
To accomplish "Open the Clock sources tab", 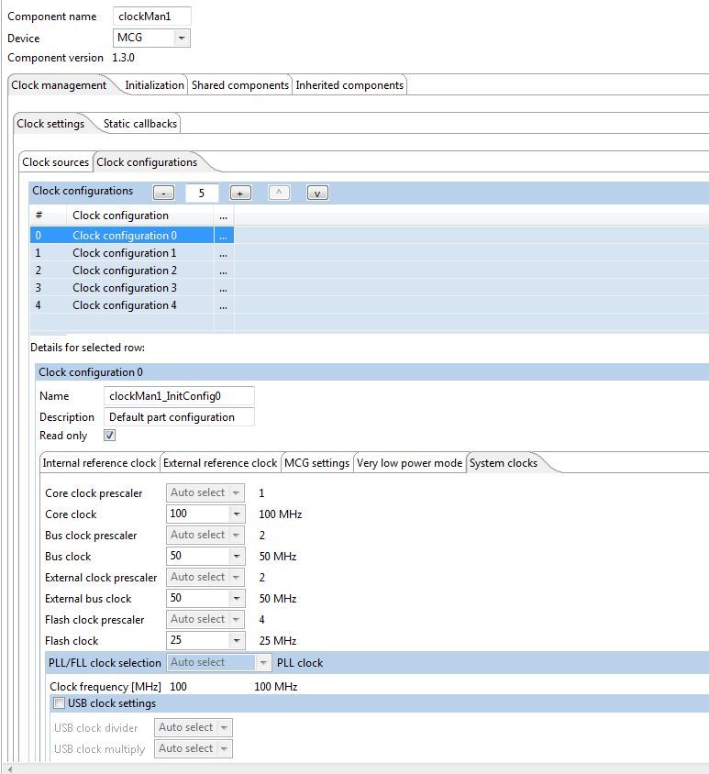I will coord(55,162).
